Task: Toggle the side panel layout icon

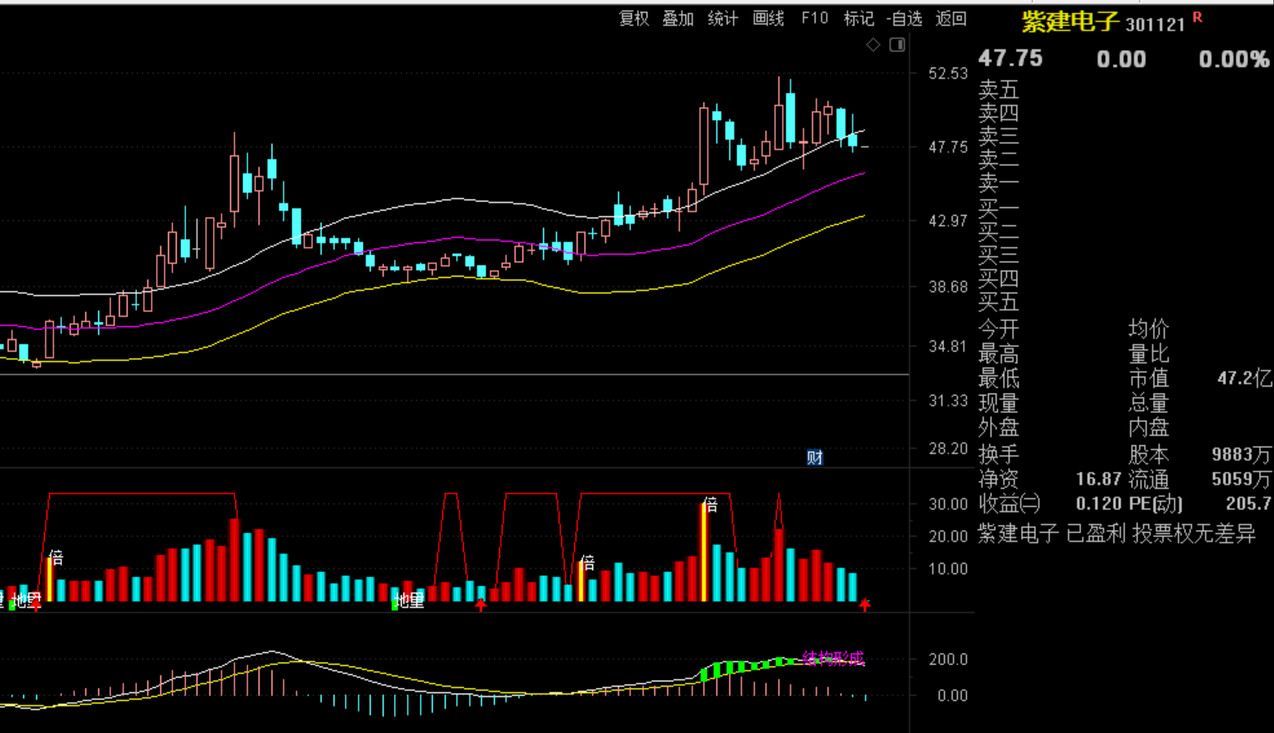Action: click(897, 44)
